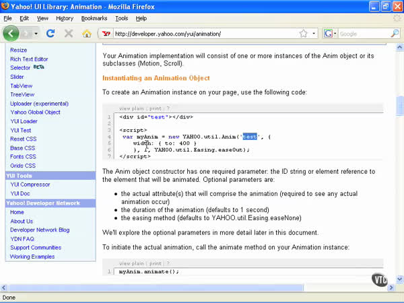Click the URL address field

click(202, 34)
